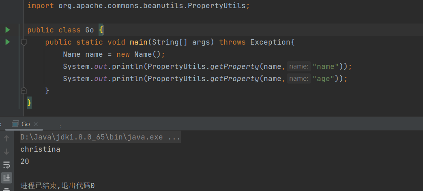
Task: Toggle scroll to end of console output
Action: tap(6, 177)
